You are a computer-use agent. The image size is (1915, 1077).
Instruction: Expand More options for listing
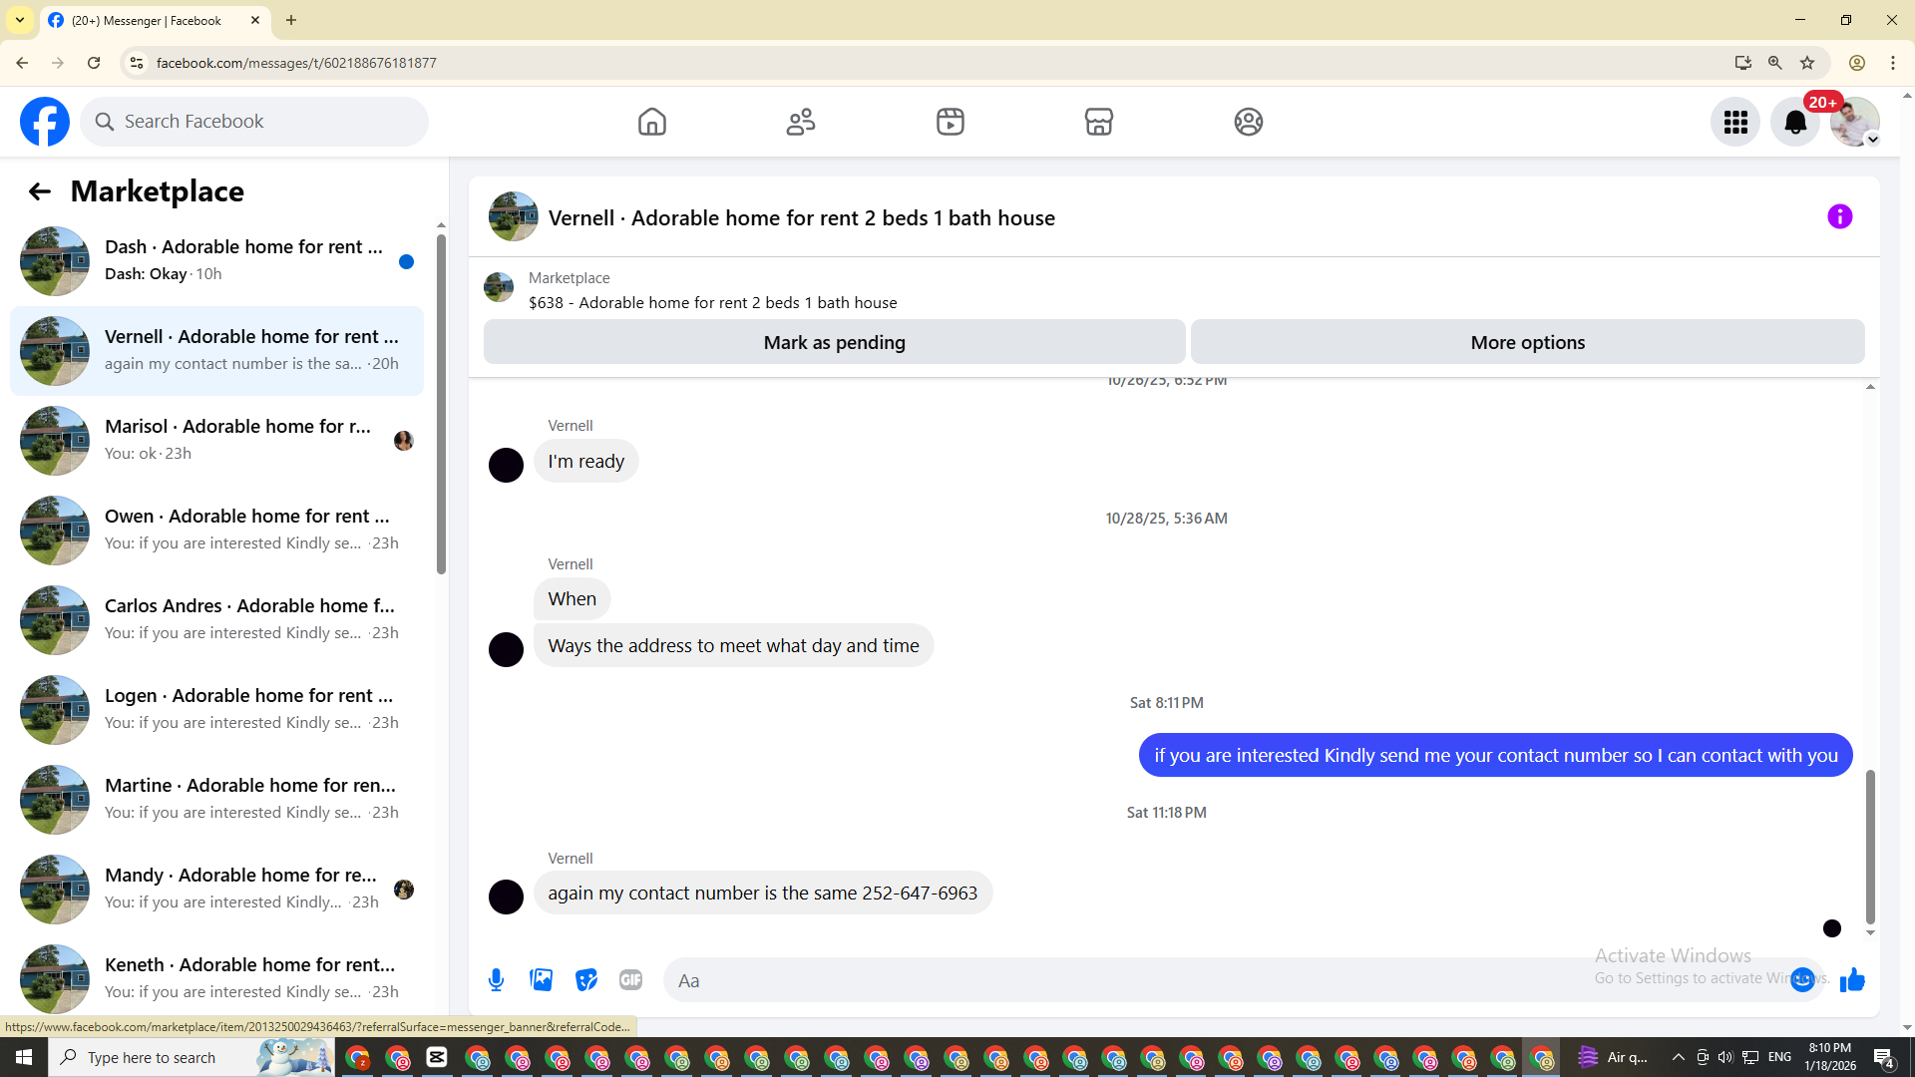coord(1527,342)
